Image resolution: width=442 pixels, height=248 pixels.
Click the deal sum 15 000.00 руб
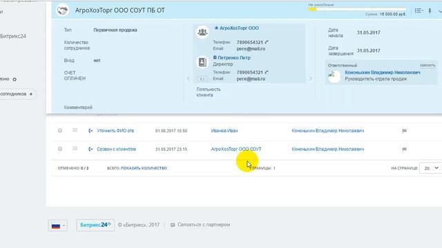[392, 14]
